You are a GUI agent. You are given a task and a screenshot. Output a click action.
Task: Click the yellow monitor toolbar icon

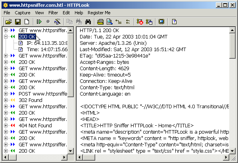(x=161, y=22)
